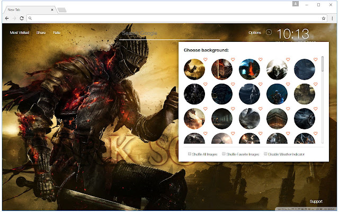Image resolution: width=339 pixels, height=212 pixels.
Task: Open the Most Visited menu
Action: 20,33
